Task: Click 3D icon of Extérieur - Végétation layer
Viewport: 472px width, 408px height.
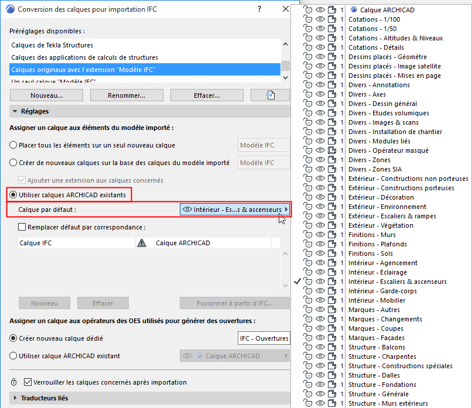Action: pyautogui.click(x=331, y=225)
